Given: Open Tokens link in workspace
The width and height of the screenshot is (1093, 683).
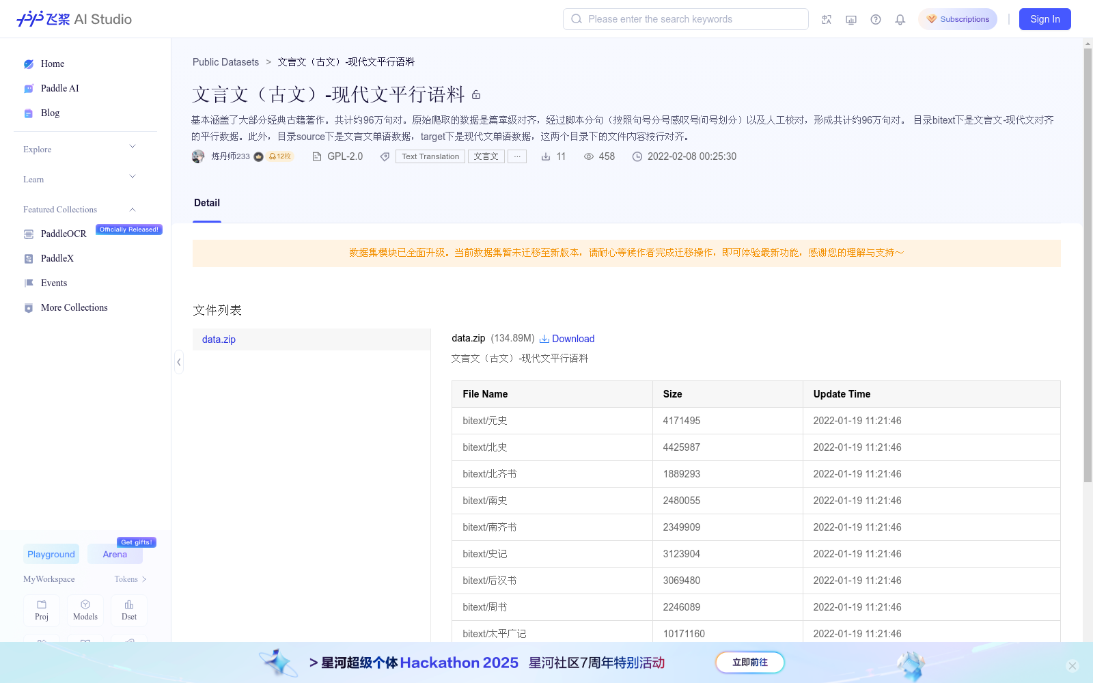Looking at the screenshot, I should (x=130, y=579).
